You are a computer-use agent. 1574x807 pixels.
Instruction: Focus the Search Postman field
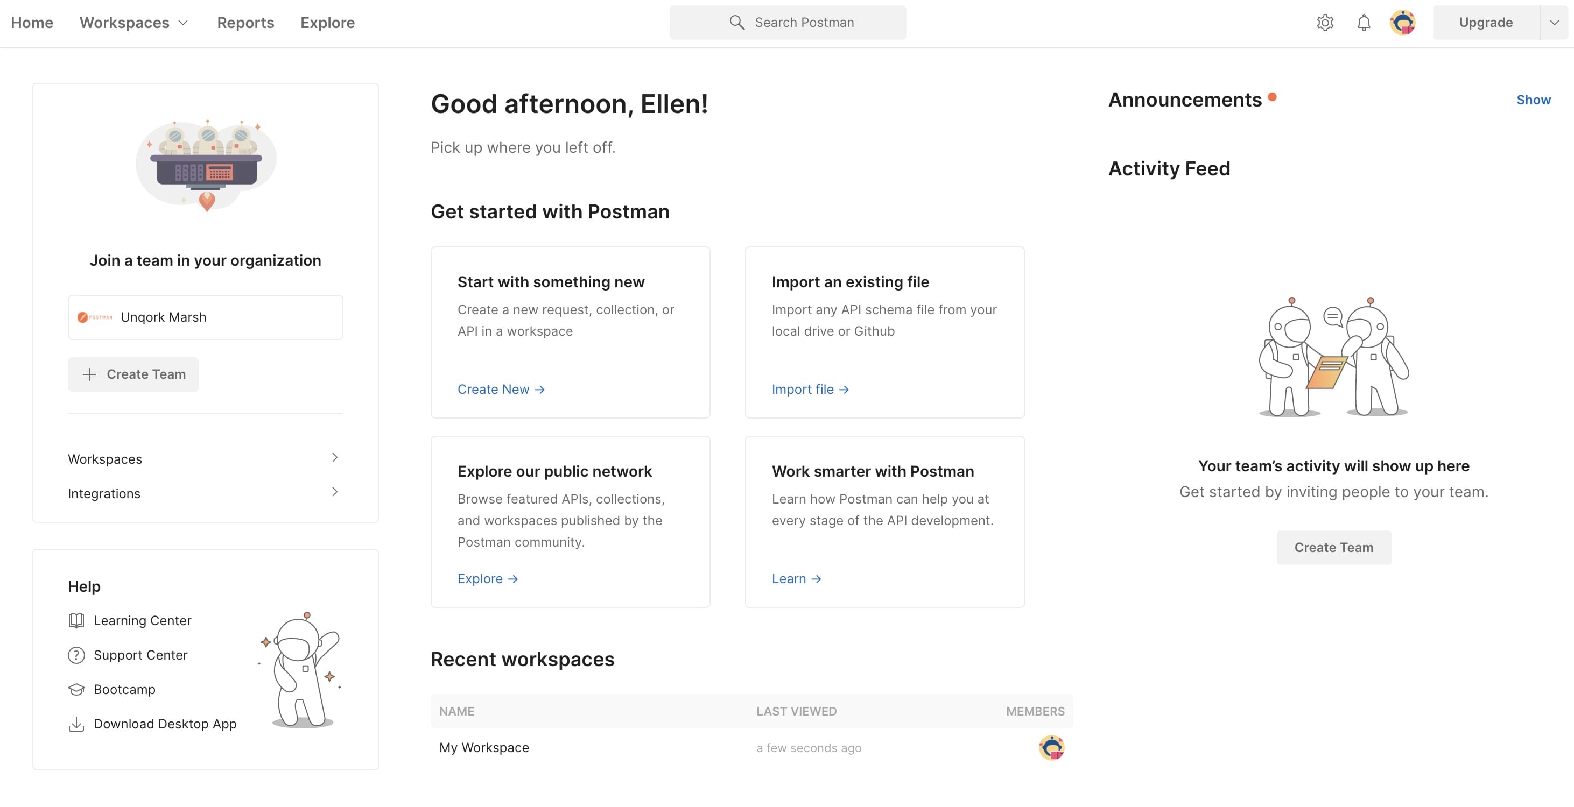[788, 23]
